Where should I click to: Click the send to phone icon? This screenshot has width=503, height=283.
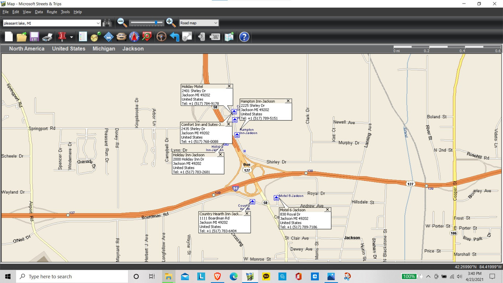pyautogui.click(x=202, y=37)
